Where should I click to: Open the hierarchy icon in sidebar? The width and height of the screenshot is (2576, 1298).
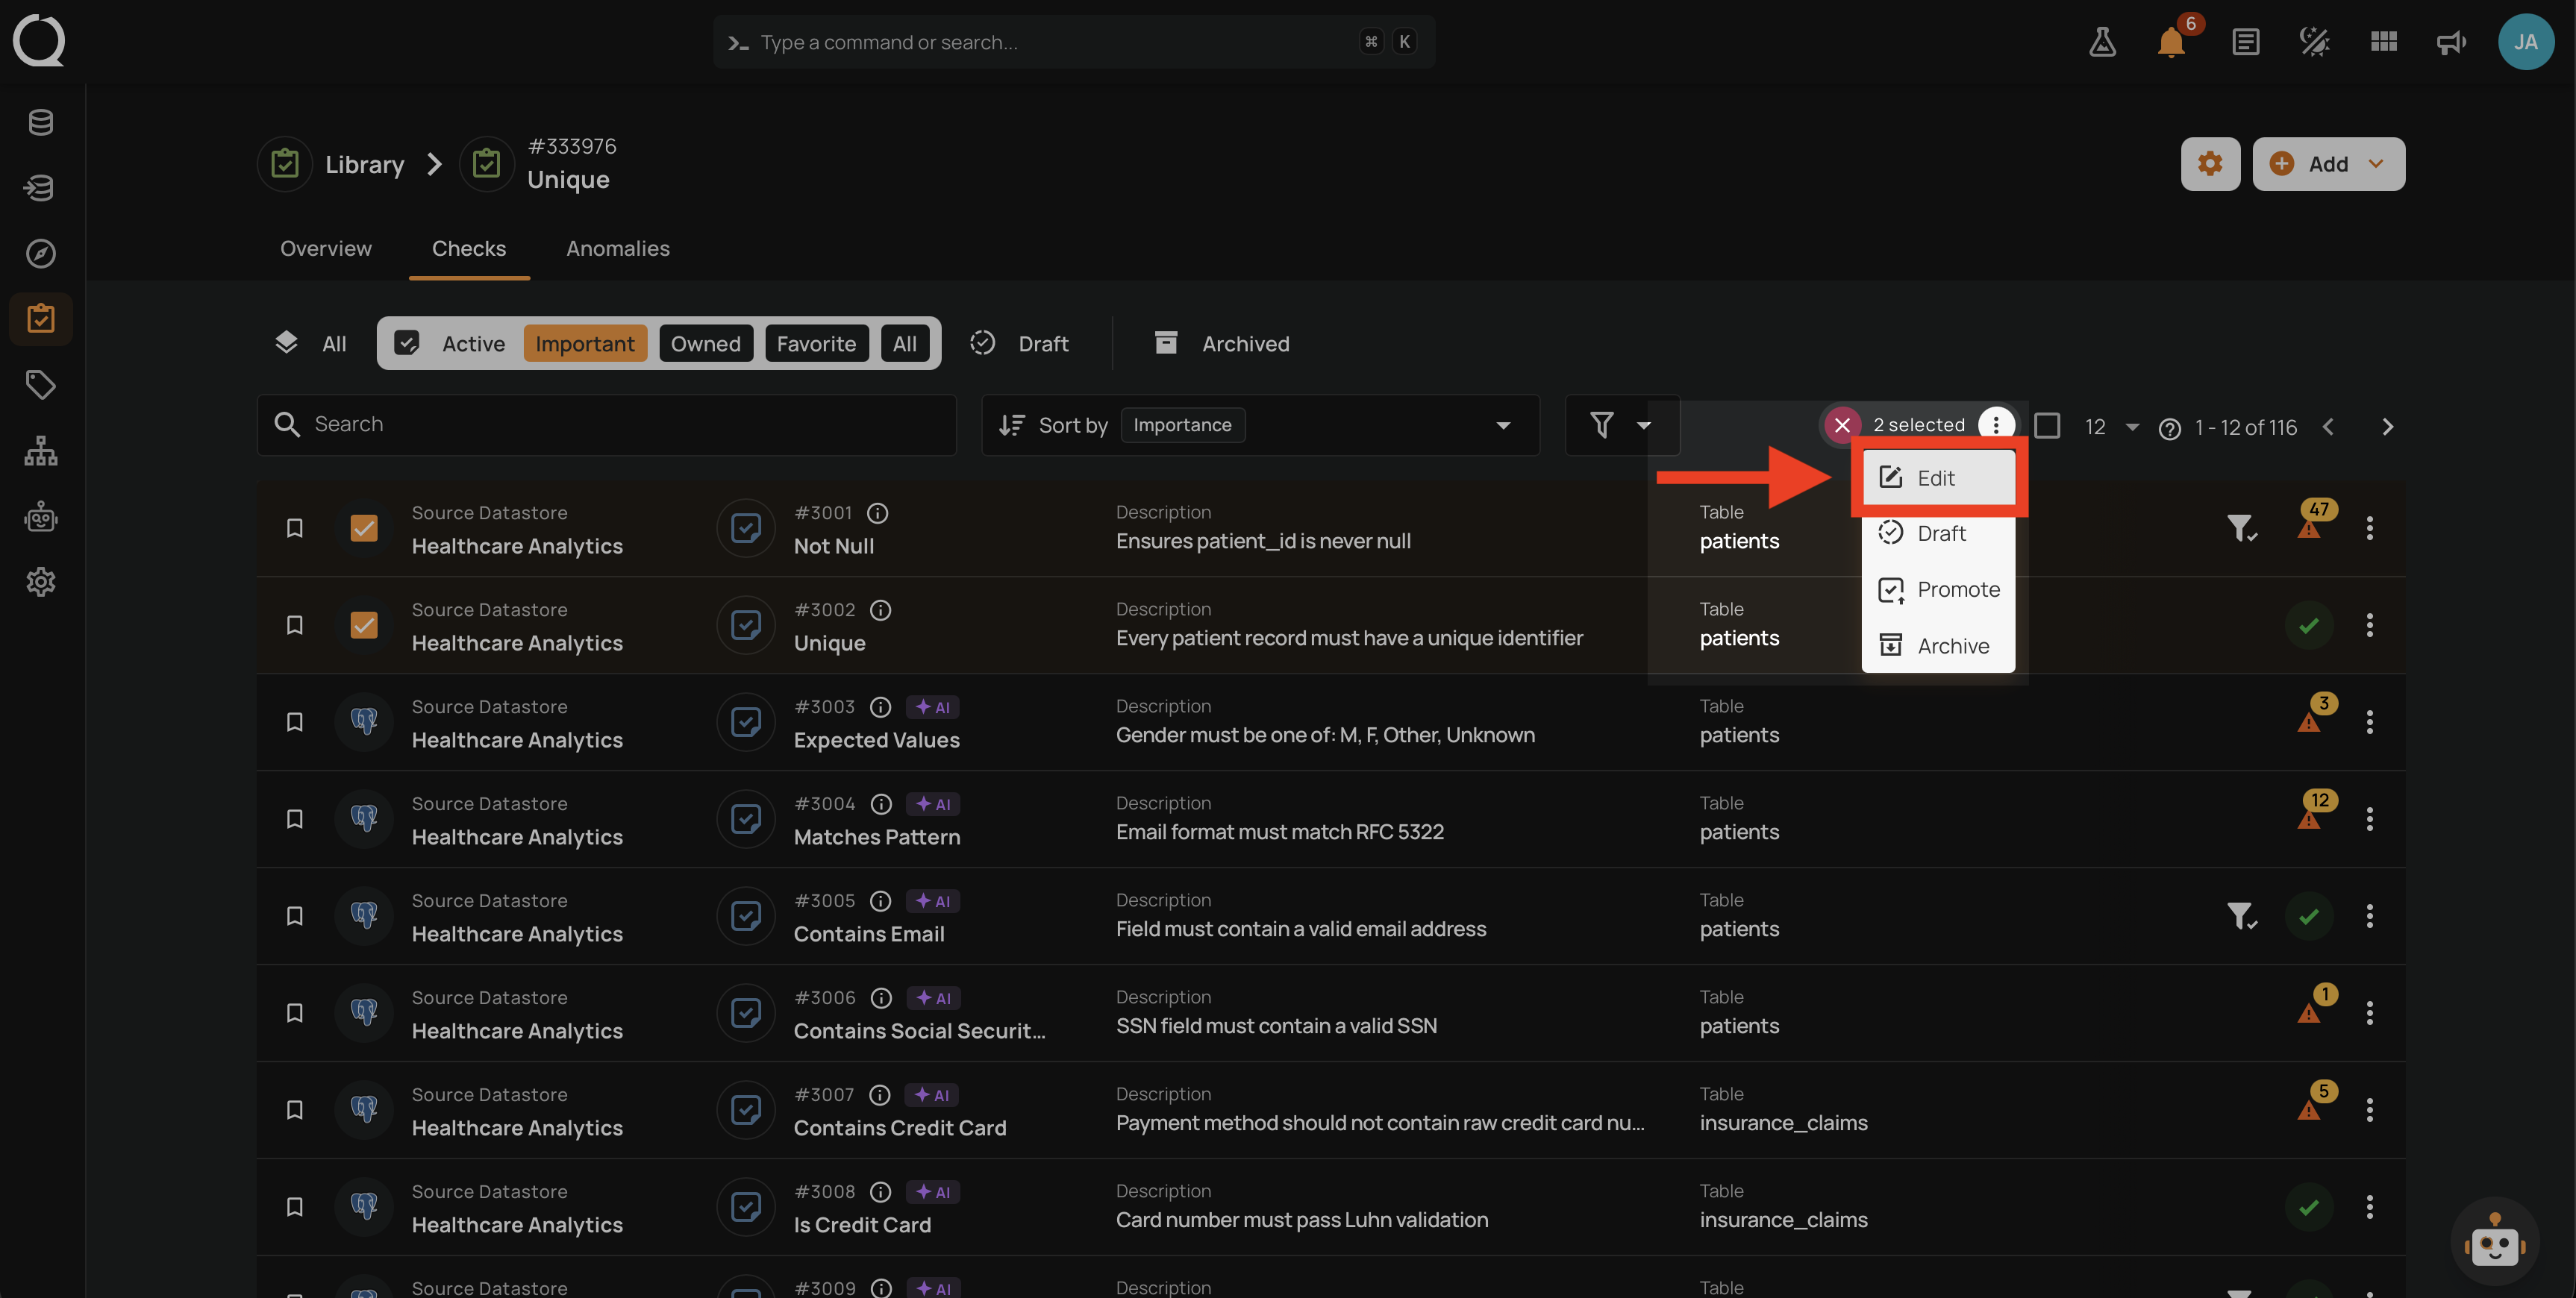point(40,450)
